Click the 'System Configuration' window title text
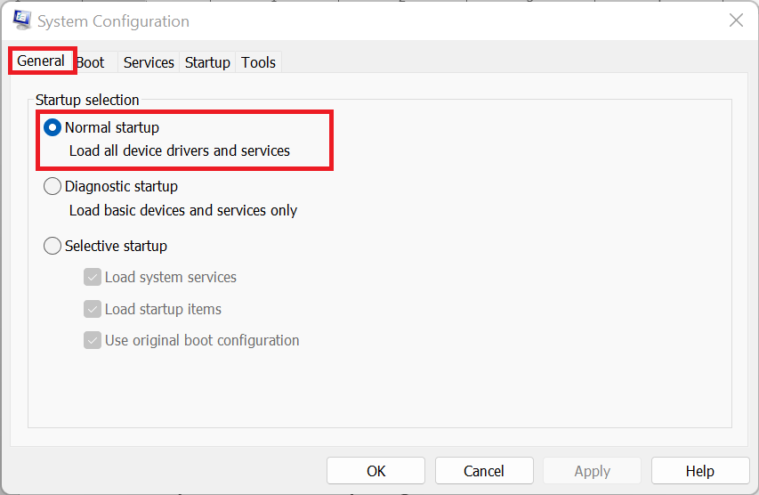The height and width of the screenshot is (495, 759). (x=113, y=21)
